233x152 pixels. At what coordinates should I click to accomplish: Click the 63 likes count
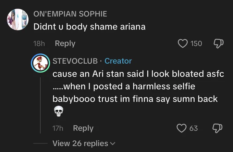click(x=194, y=128)
